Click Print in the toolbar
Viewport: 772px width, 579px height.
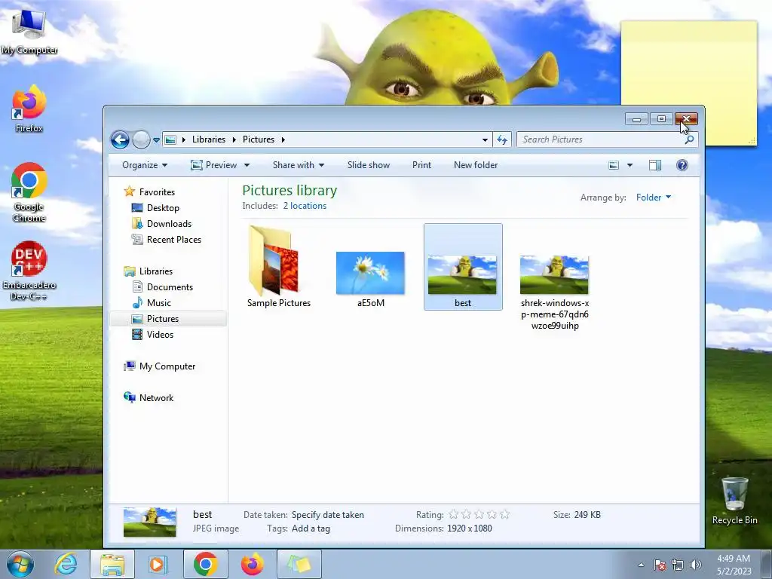click(421, 165)
